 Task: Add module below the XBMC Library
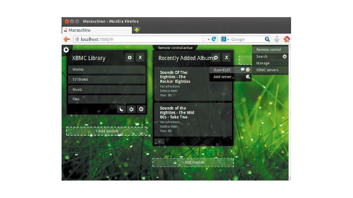107,131
